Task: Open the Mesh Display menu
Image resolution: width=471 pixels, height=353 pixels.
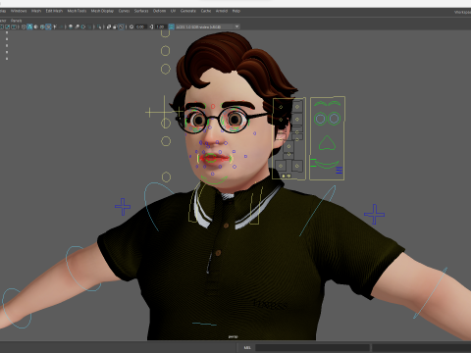Action: pos(102,11)
